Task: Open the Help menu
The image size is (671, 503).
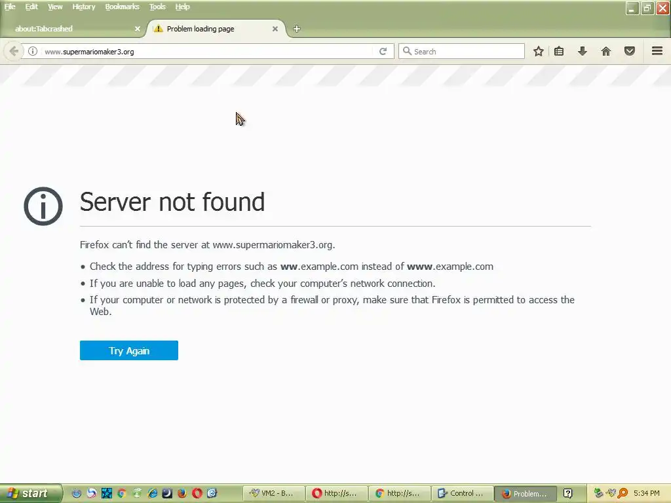Action: coord(182,7)
